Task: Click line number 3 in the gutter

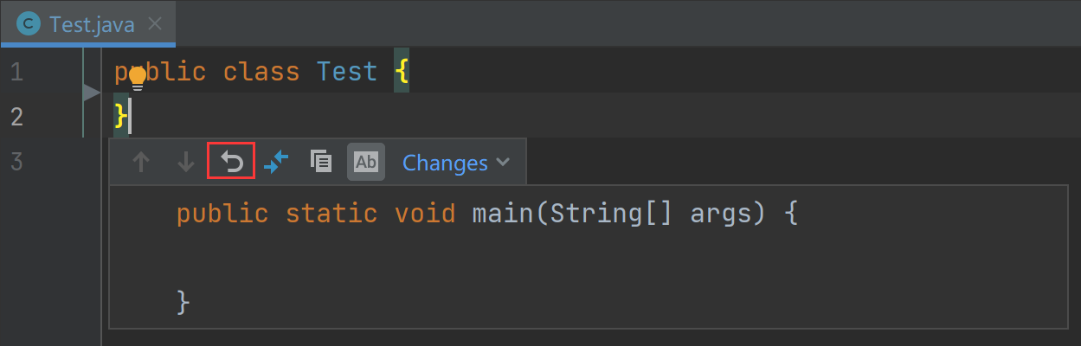Action: 16,162
